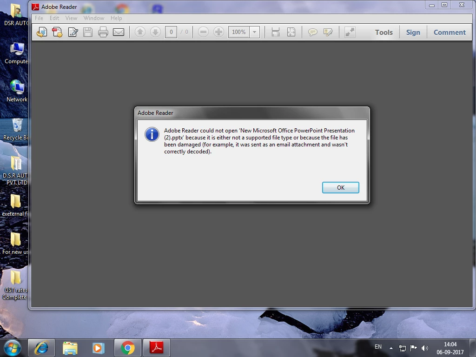Select the Recycle Bin desktop icon
The image size is (476, 357).
click(16, 130)
